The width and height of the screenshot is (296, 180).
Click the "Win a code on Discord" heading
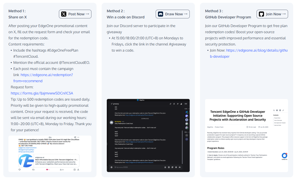click(x=125, y=17)
